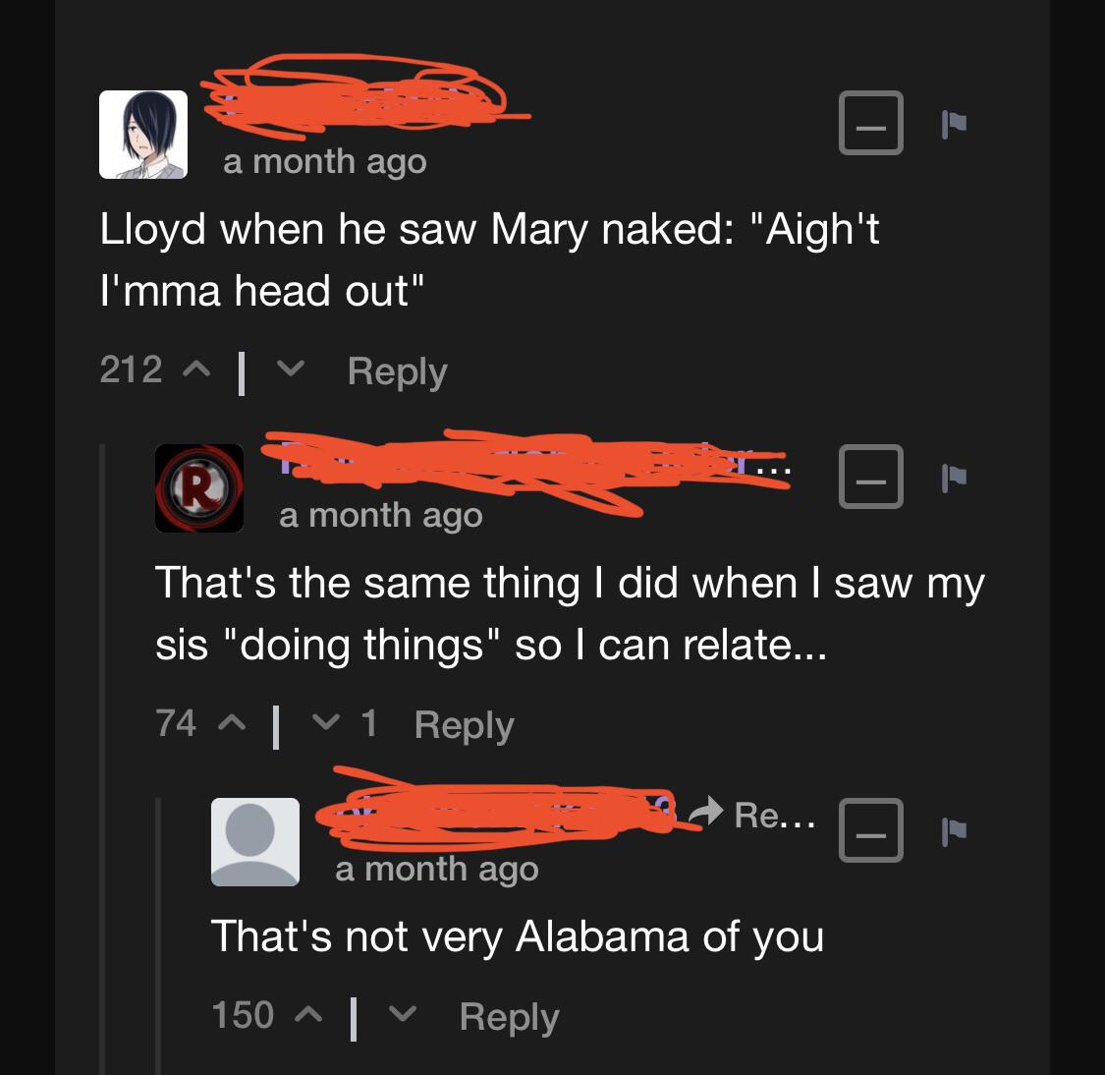Screen dimensions: 1105x1075
Task: Reply to the "so I can relate" comment
Action: (464, 725)
